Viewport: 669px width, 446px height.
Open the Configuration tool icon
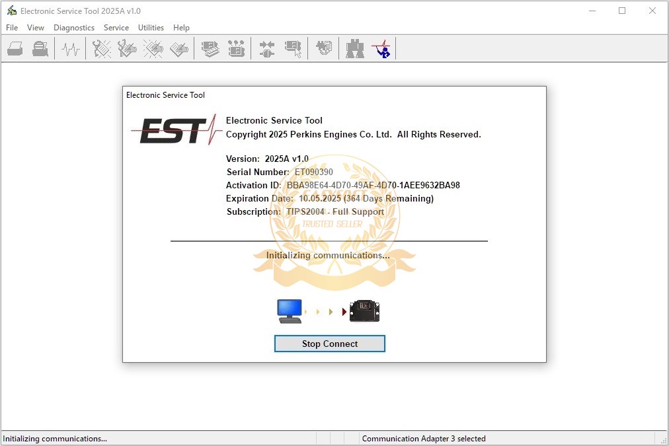click(236, 49)
